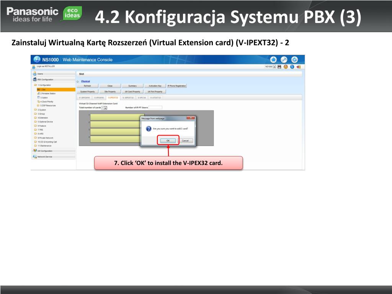Click the Site Property button
The width and height of the screenshot is (392, 294).
(110, 91)
